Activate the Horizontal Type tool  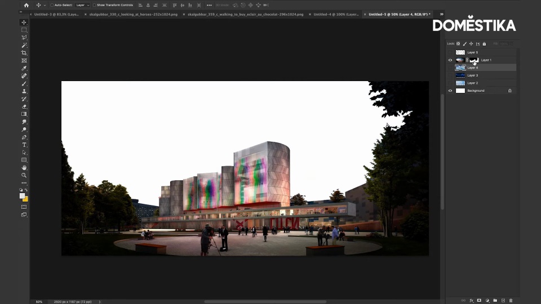point(24,145)
